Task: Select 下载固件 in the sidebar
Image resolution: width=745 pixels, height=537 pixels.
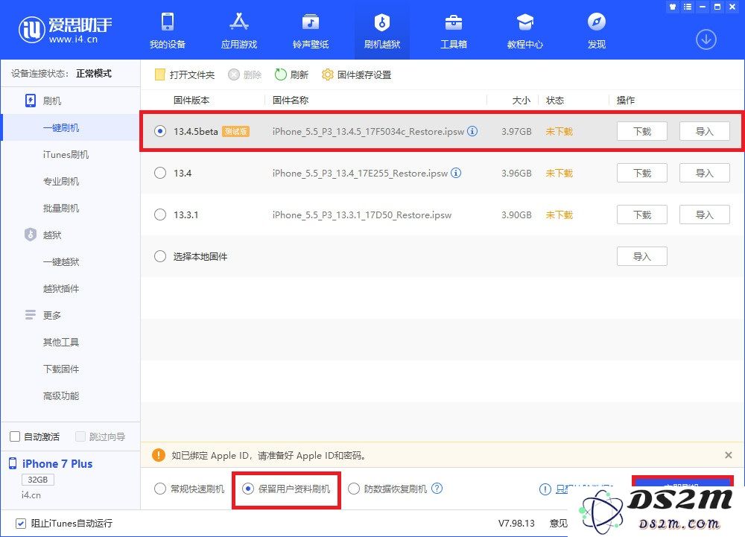Action: pyautogui.click(x=61, y=369)
